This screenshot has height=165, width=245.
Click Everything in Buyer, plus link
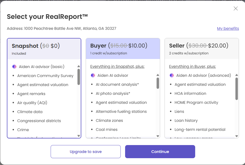click(x=192, y=66)
